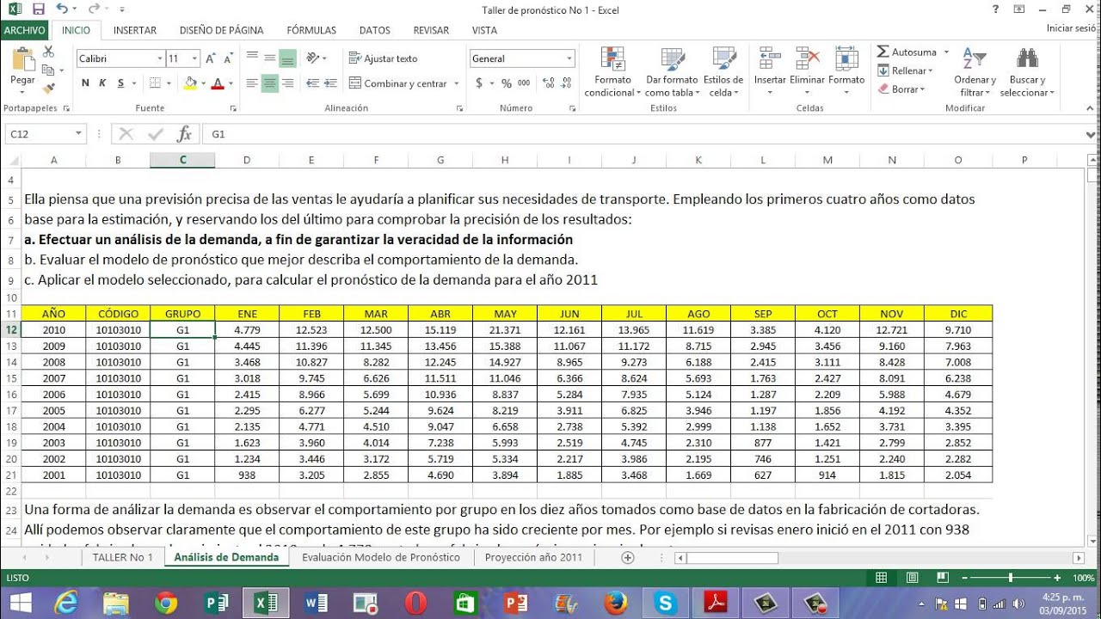Click the formula bar showing G1
This screenshot has height=619, width=1101.
(x=645, y=134)
